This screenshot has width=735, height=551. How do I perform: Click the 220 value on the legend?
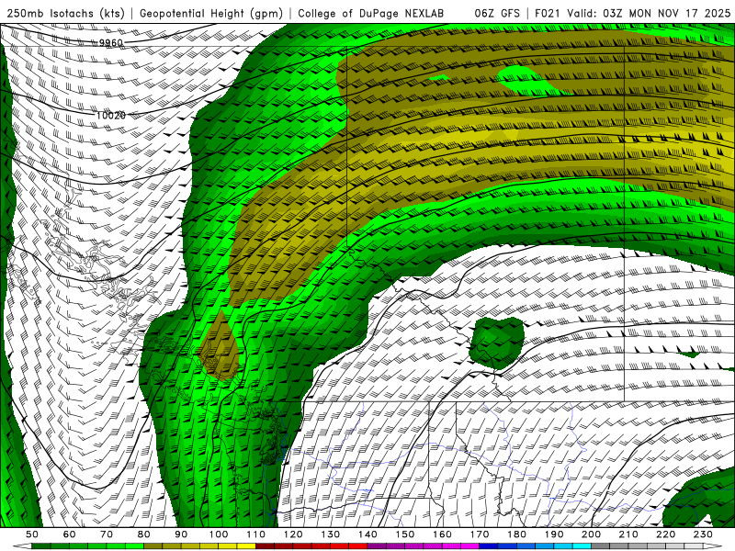point(666,534)
